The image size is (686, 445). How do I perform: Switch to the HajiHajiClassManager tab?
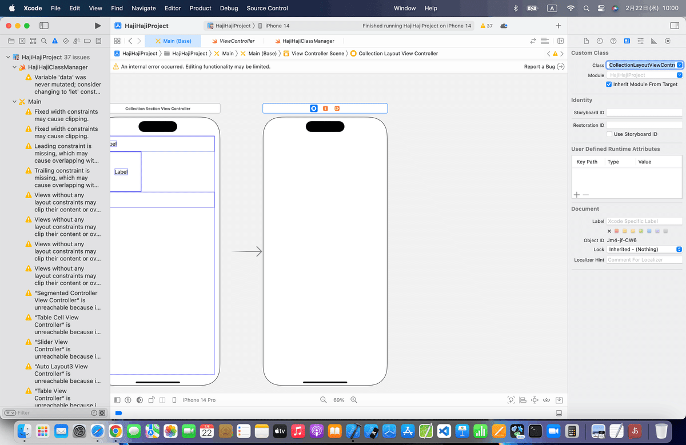(x=304, y=41)
